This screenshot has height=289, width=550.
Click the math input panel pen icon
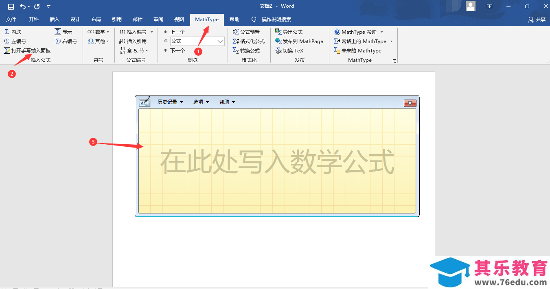(145, 102)
